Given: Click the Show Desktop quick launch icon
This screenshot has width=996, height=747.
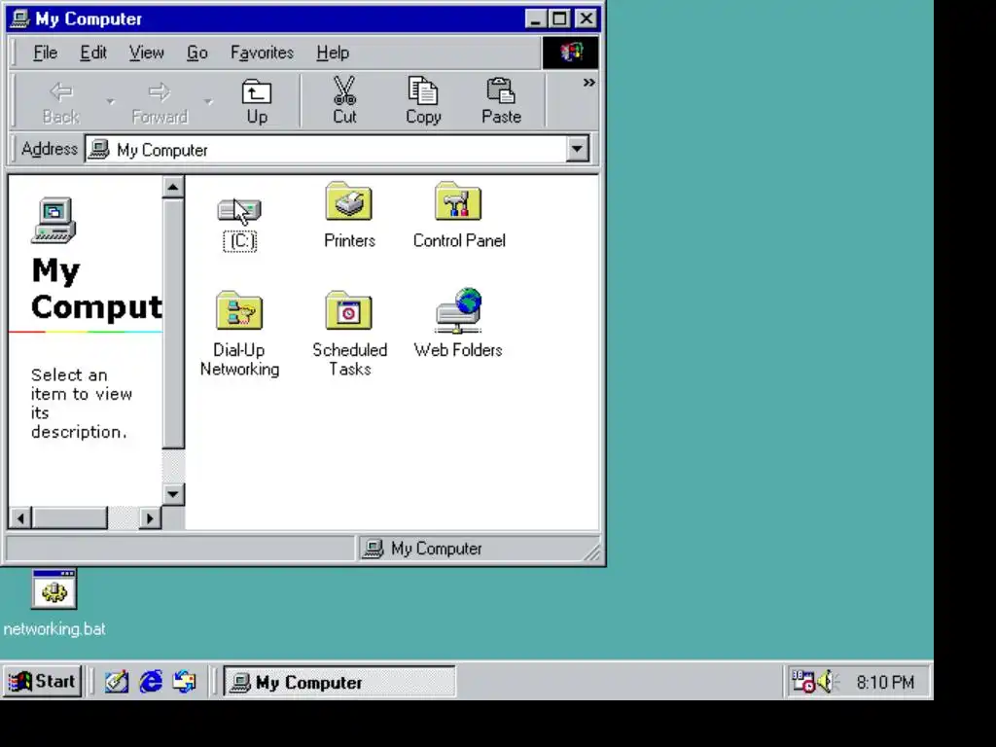Looking at the screenshot, I should [x=117, y=682].
